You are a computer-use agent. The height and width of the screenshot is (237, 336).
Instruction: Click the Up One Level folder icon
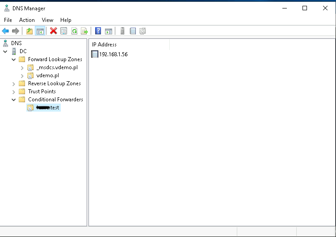pos(29,31)
